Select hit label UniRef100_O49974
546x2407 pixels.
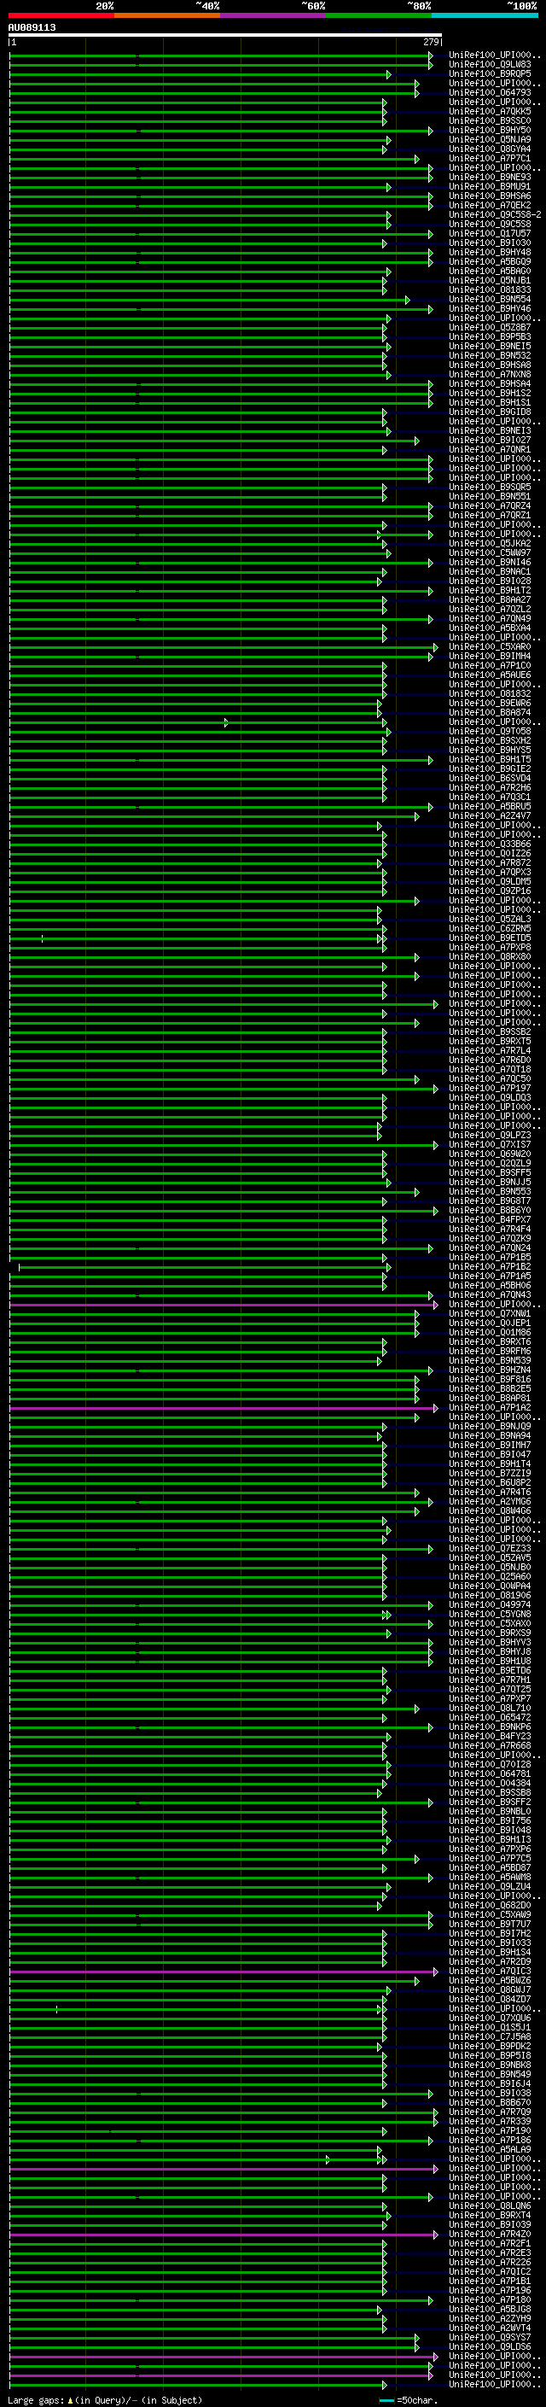pyautogui.click(x=490, y=1605)
